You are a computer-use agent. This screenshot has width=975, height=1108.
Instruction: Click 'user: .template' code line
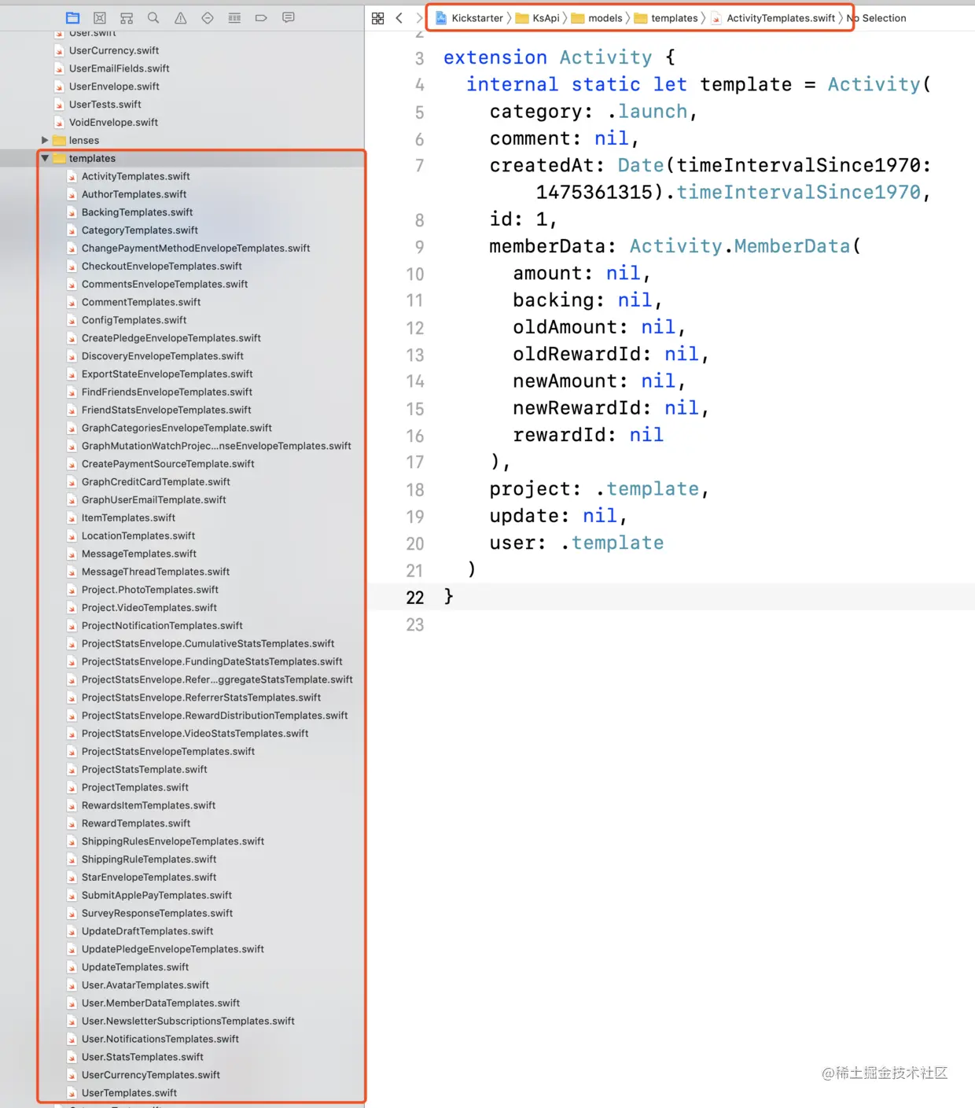pyautogui.click(x=576, y=543)
